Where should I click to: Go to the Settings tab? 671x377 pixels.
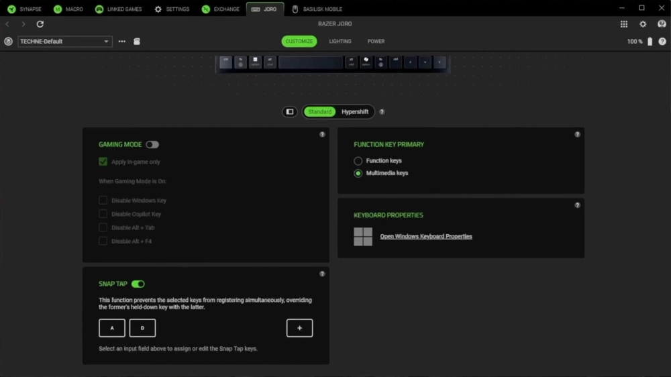(172, 9)
